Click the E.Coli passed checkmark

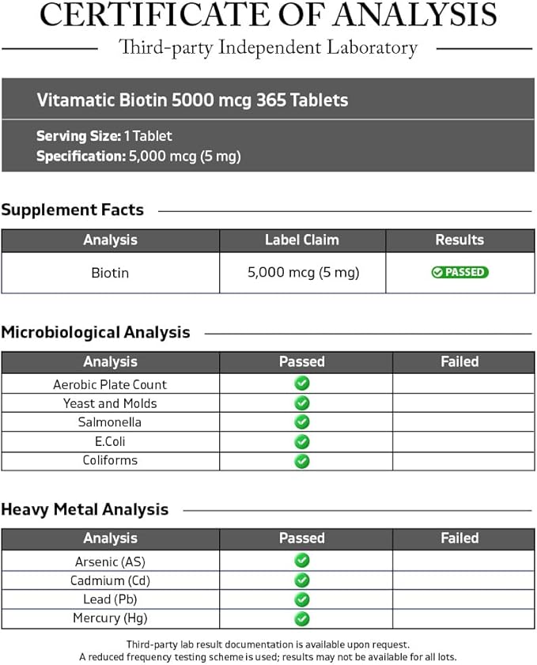click(302, 442)
